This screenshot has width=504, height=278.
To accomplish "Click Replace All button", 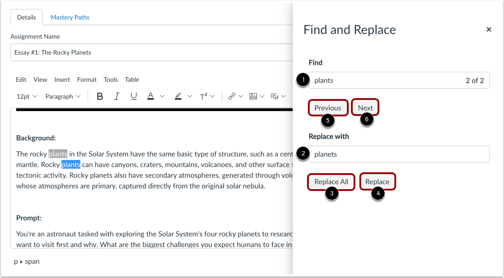I will pyautogui.click(x=331, y=182).
